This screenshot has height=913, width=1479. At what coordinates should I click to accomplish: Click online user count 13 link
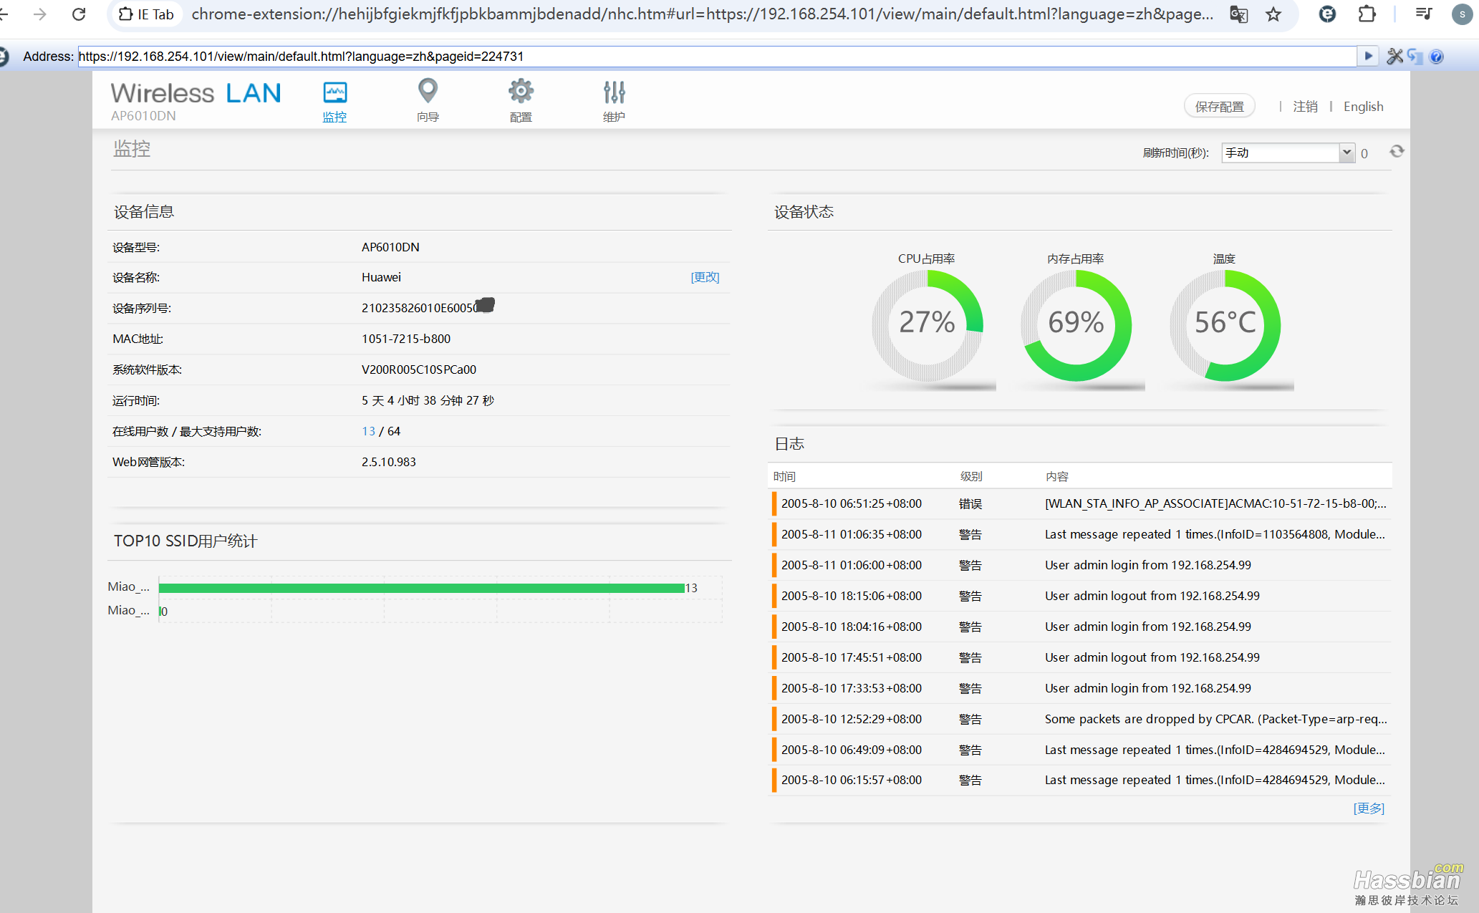[x=368, y=431]
